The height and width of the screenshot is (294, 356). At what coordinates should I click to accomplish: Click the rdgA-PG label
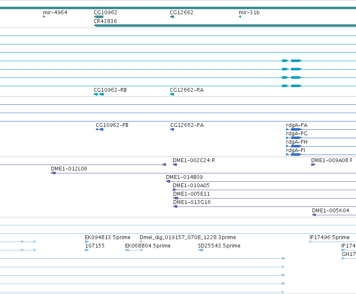coord(297,134)
